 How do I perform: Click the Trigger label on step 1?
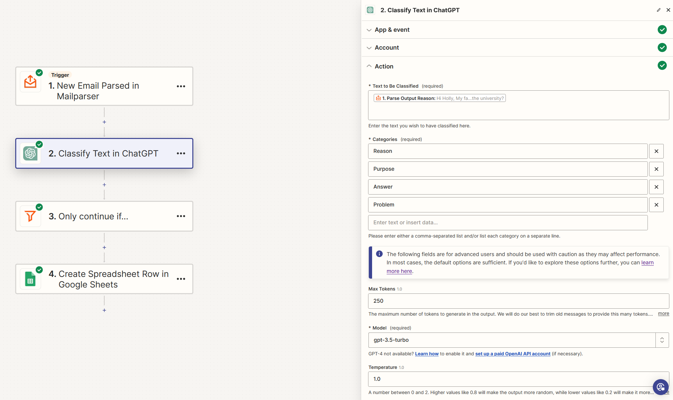pos(60,75)
